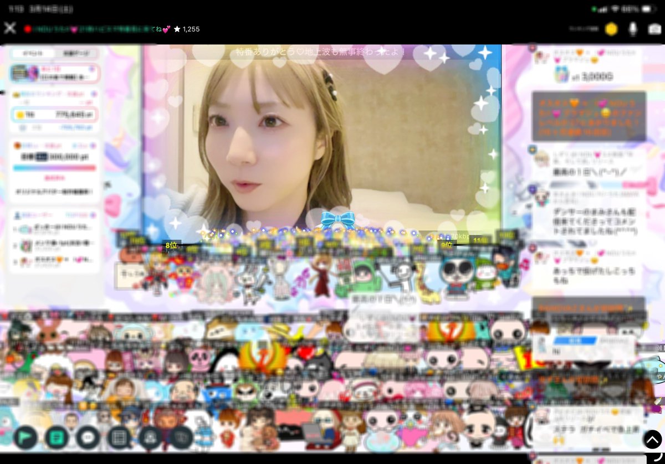Open the grey box orange text announcement
Screen dimensions: 665x464
click(589, 116)
